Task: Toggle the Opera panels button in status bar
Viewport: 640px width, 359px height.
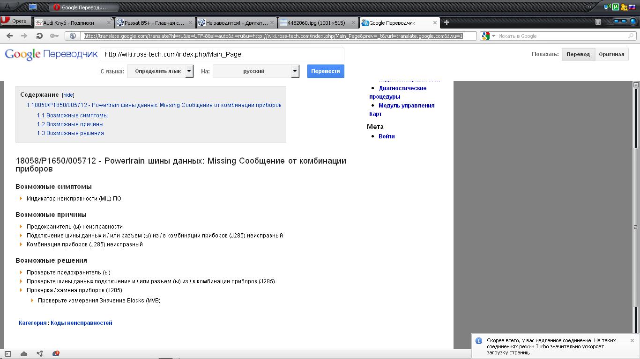Action: [x=8, y=354]
